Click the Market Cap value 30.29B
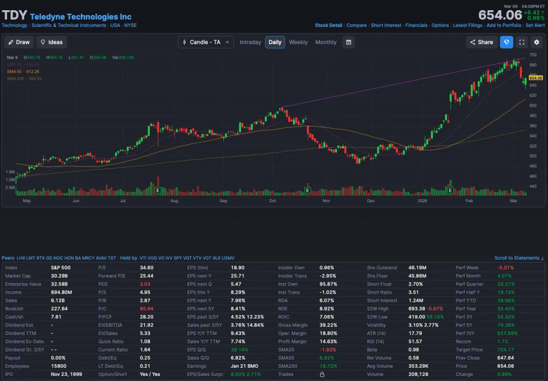The image size is (548, 381). (59, 276)
